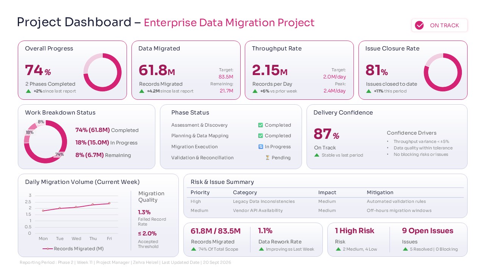Select the ON TRACK status badge
Image resolution: width=485 pixels, height=273 pixels.
point(440,25)
